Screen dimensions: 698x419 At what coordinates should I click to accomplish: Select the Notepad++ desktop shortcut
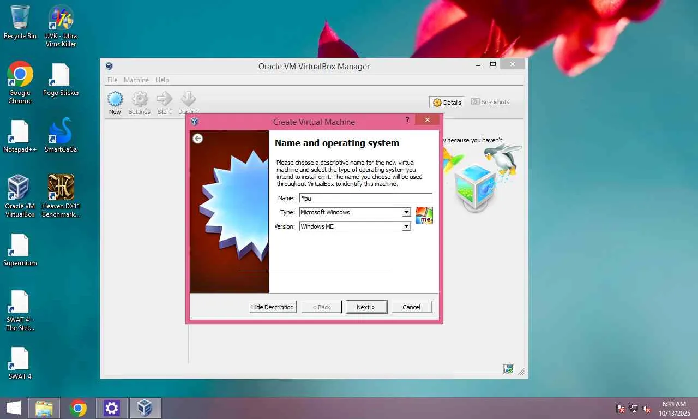tap(20, 136)
